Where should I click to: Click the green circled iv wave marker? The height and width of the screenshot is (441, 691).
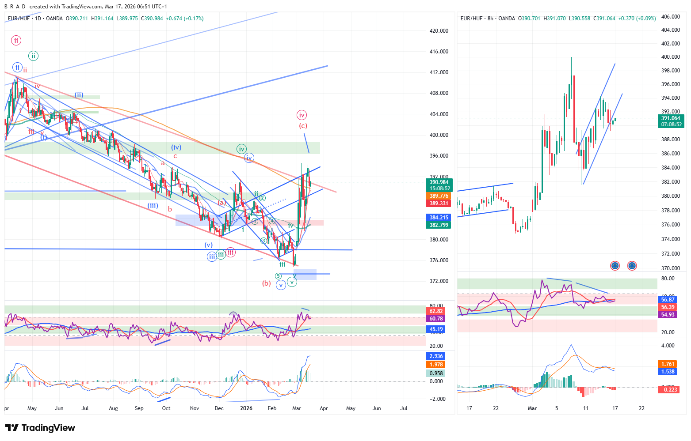tap(241, 149)
